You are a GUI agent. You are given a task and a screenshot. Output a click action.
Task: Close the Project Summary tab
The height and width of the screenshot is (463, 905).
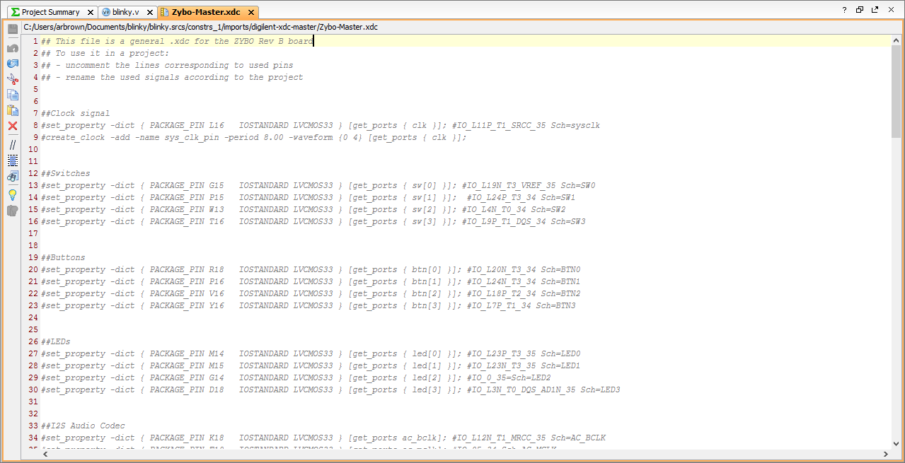(x=90, y=12)
